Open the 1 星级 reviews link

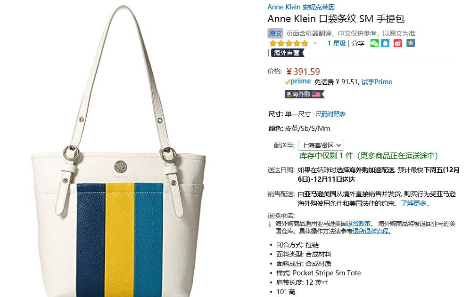(337, 43)
